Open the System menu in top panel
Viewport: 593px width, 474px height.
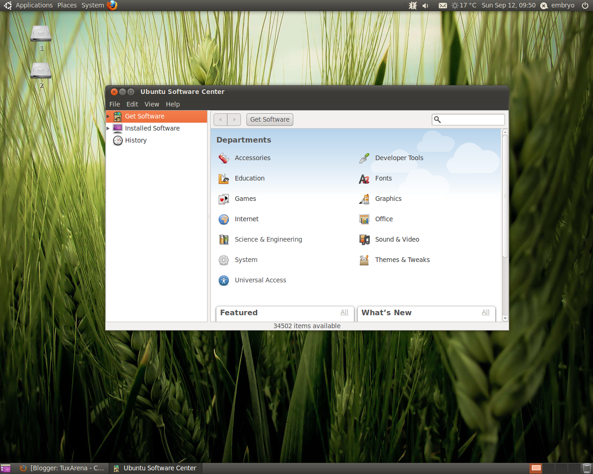coord(93,5)
